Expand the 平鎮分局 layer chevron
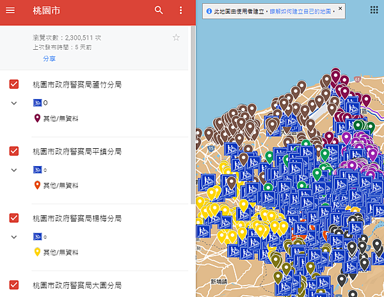This screenshot has height=297, width=384. pyautogui.click(x=14, y=170)
